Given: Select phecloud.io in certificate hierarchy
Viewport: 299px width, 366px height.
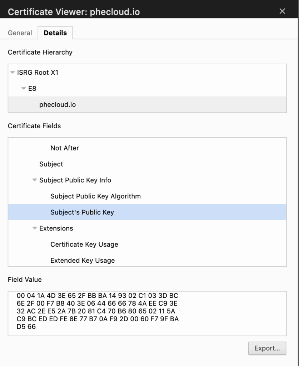Looking at the screenshot, I should click(x=58, y=105).
